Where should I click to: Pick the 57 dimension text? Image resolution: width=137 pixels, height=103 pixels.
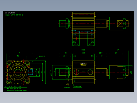(118, 50)
